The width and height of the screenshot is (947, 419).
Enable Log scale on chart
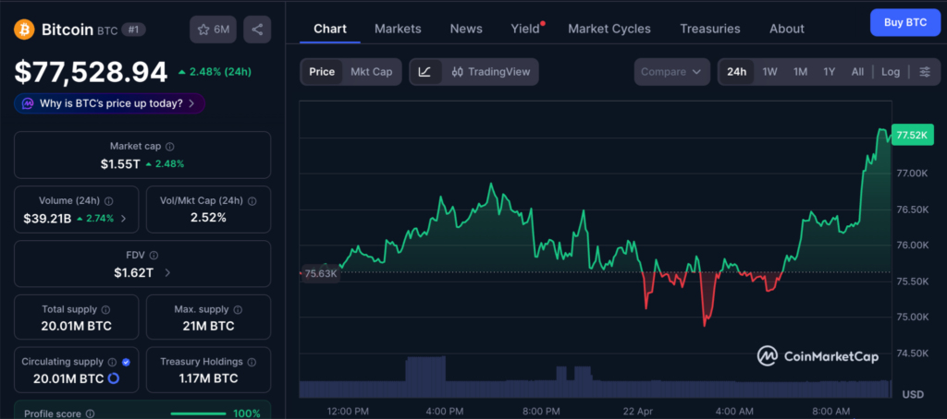(x=890, y=72)
